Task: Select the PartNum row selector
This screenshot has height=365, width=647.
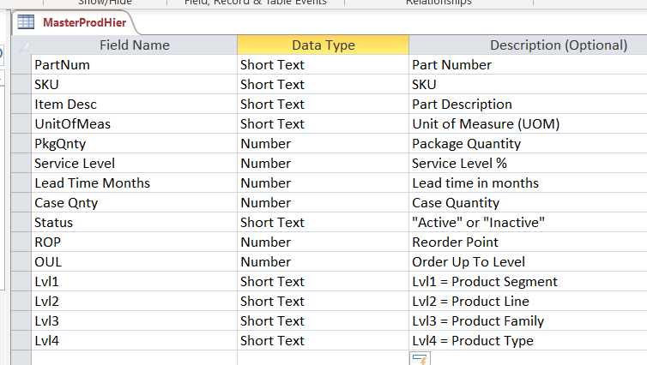Action: click(21, 64)
